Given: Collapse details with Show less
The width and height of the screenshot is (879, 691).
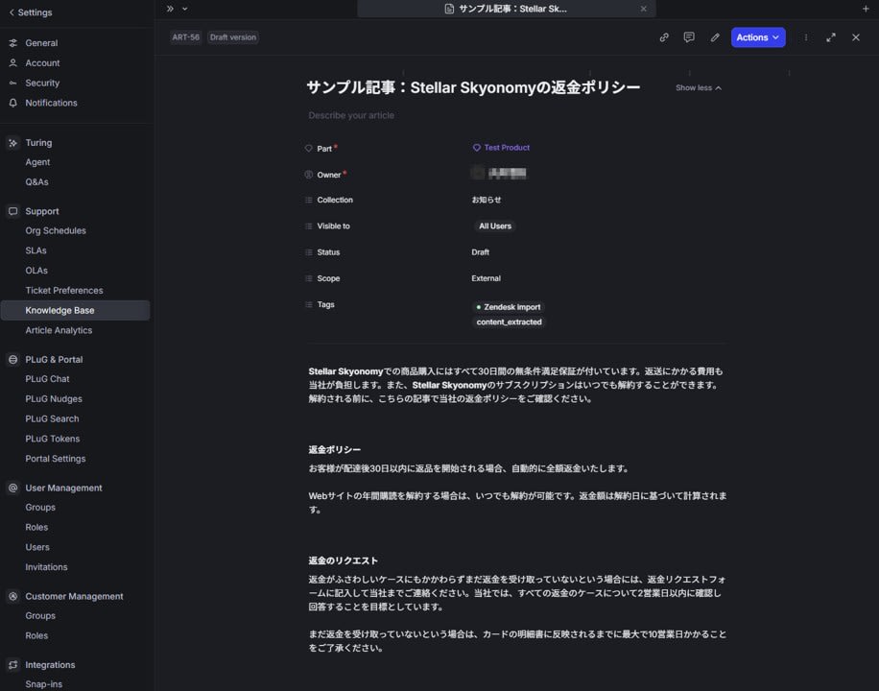Looking at the screenshot, I should point(698,88).
